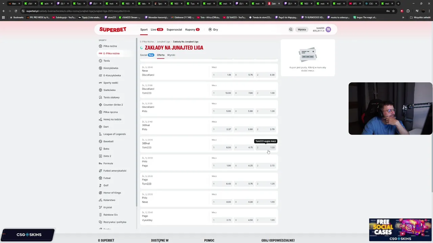This screenshot has width=433, height=243.
Task: Choose Futsal in the sidebar
Action: tap(107, 178)
